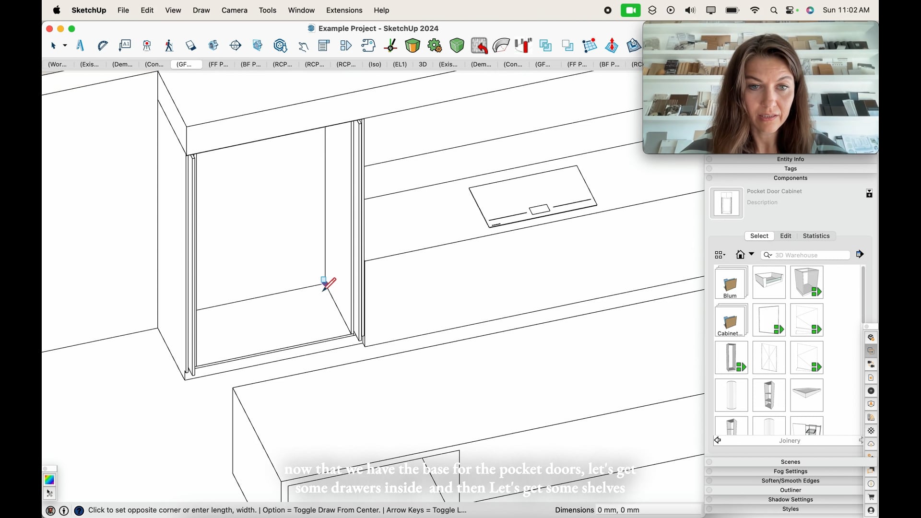Open the color picker swatch near bottom left
This screenshot has width=921, height=518.
(49, 480)
